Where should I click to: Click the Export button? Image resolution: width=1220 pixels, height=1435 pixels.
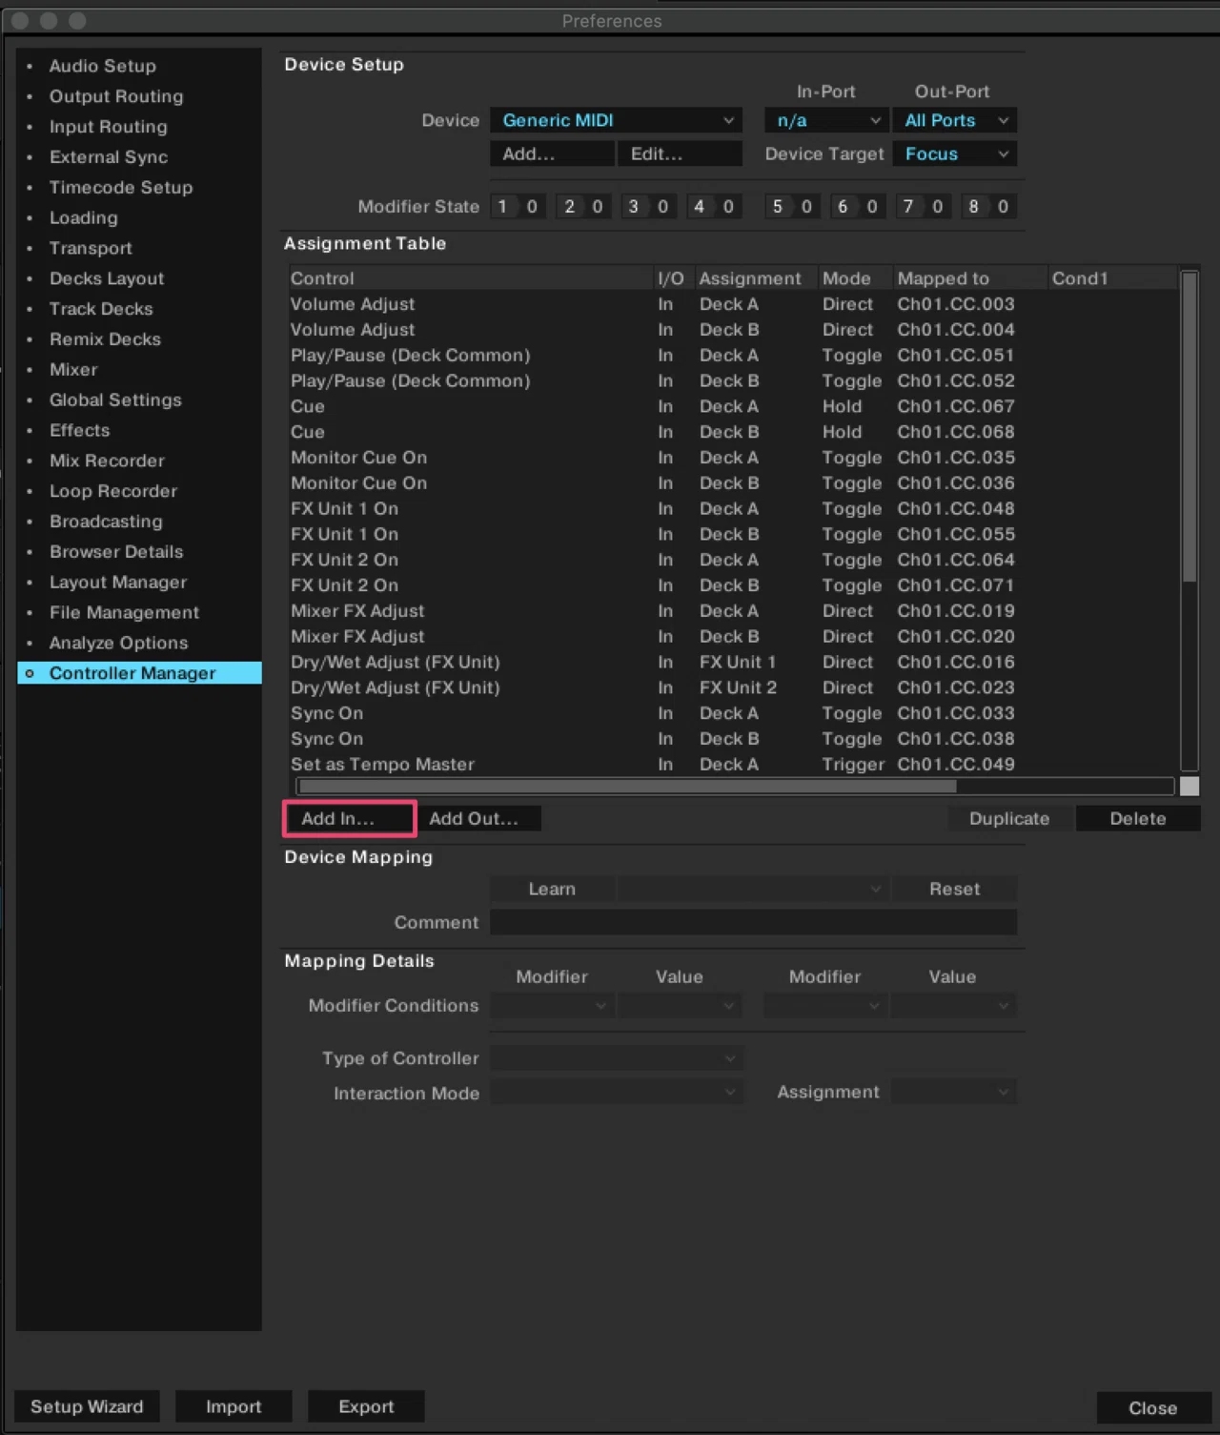click(366, 1406)
